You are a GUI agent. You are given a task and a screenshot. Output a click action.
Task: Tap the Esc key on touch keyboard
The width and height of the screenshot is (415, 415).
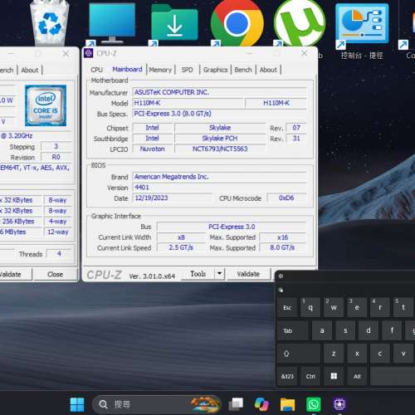(x=287, y=308)
